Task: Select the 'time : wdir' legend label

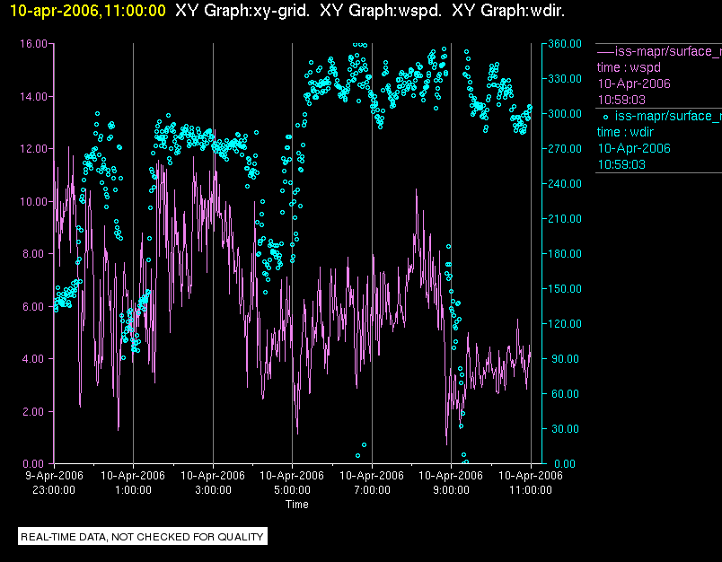Action: pyautogui.click(x=625, y=133)
